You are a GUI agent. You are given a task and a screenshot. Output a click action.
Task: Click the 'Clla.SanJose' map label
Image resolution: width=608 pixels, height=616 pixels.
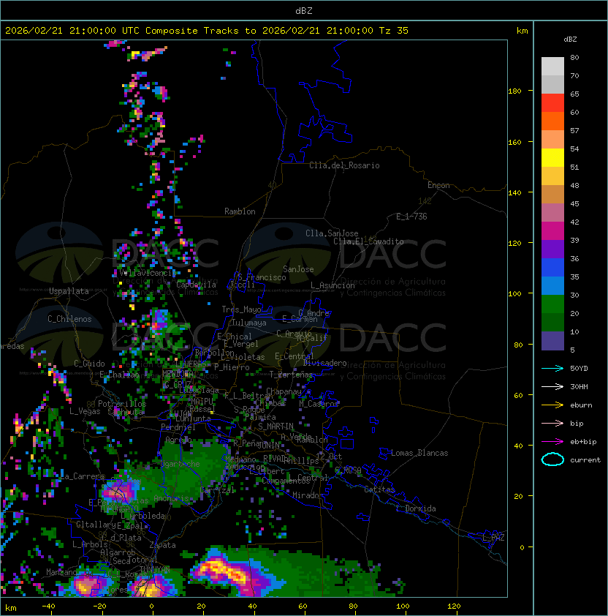click(x=332, y=233)
